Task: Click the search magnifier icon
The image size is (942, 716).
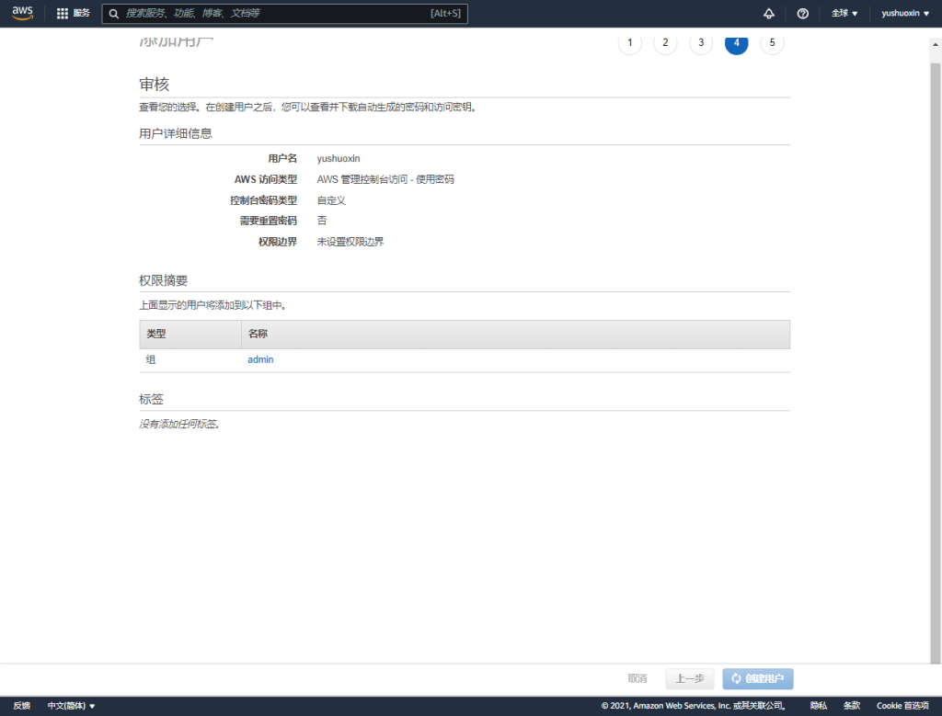Action: coord(113,14)
